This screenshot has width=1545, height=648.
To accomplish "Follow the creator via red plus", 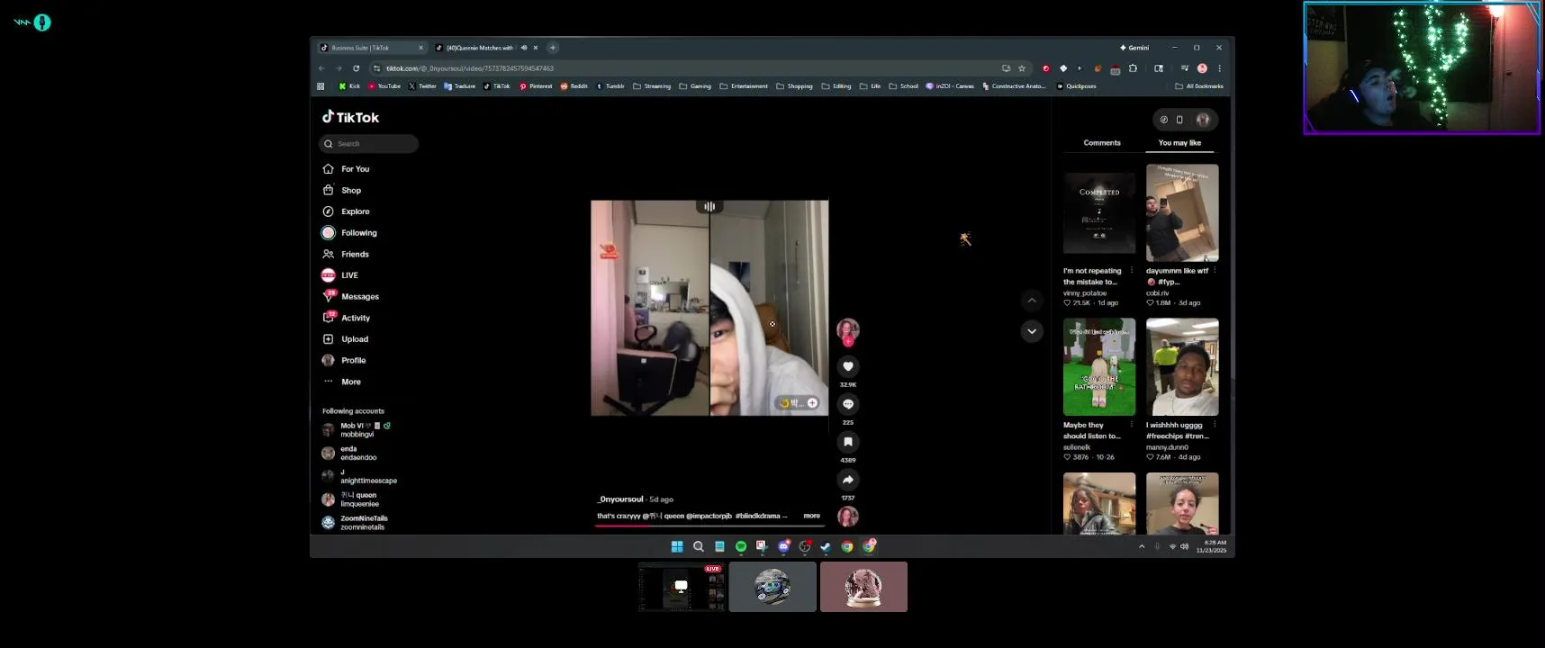I will [848, 342].
